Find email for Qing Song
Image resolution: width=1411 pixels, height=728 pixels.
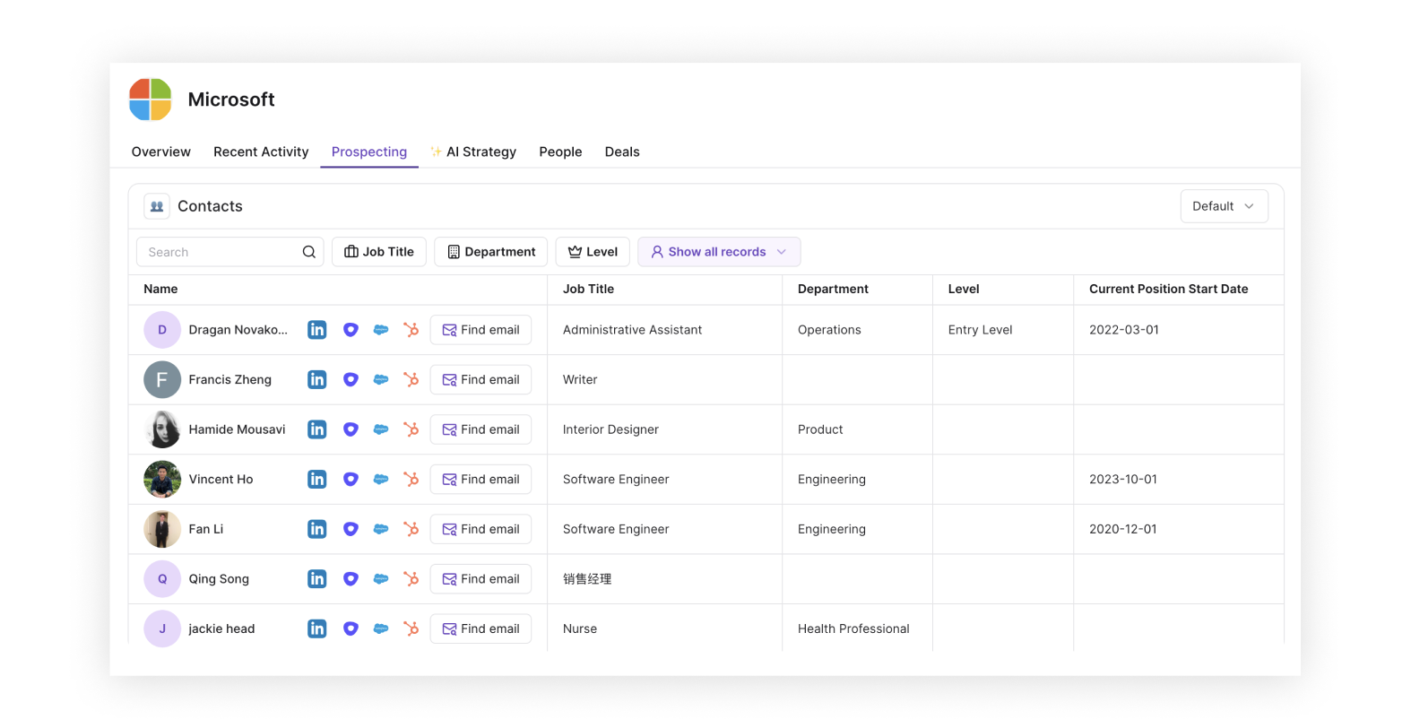coord(480,579)
